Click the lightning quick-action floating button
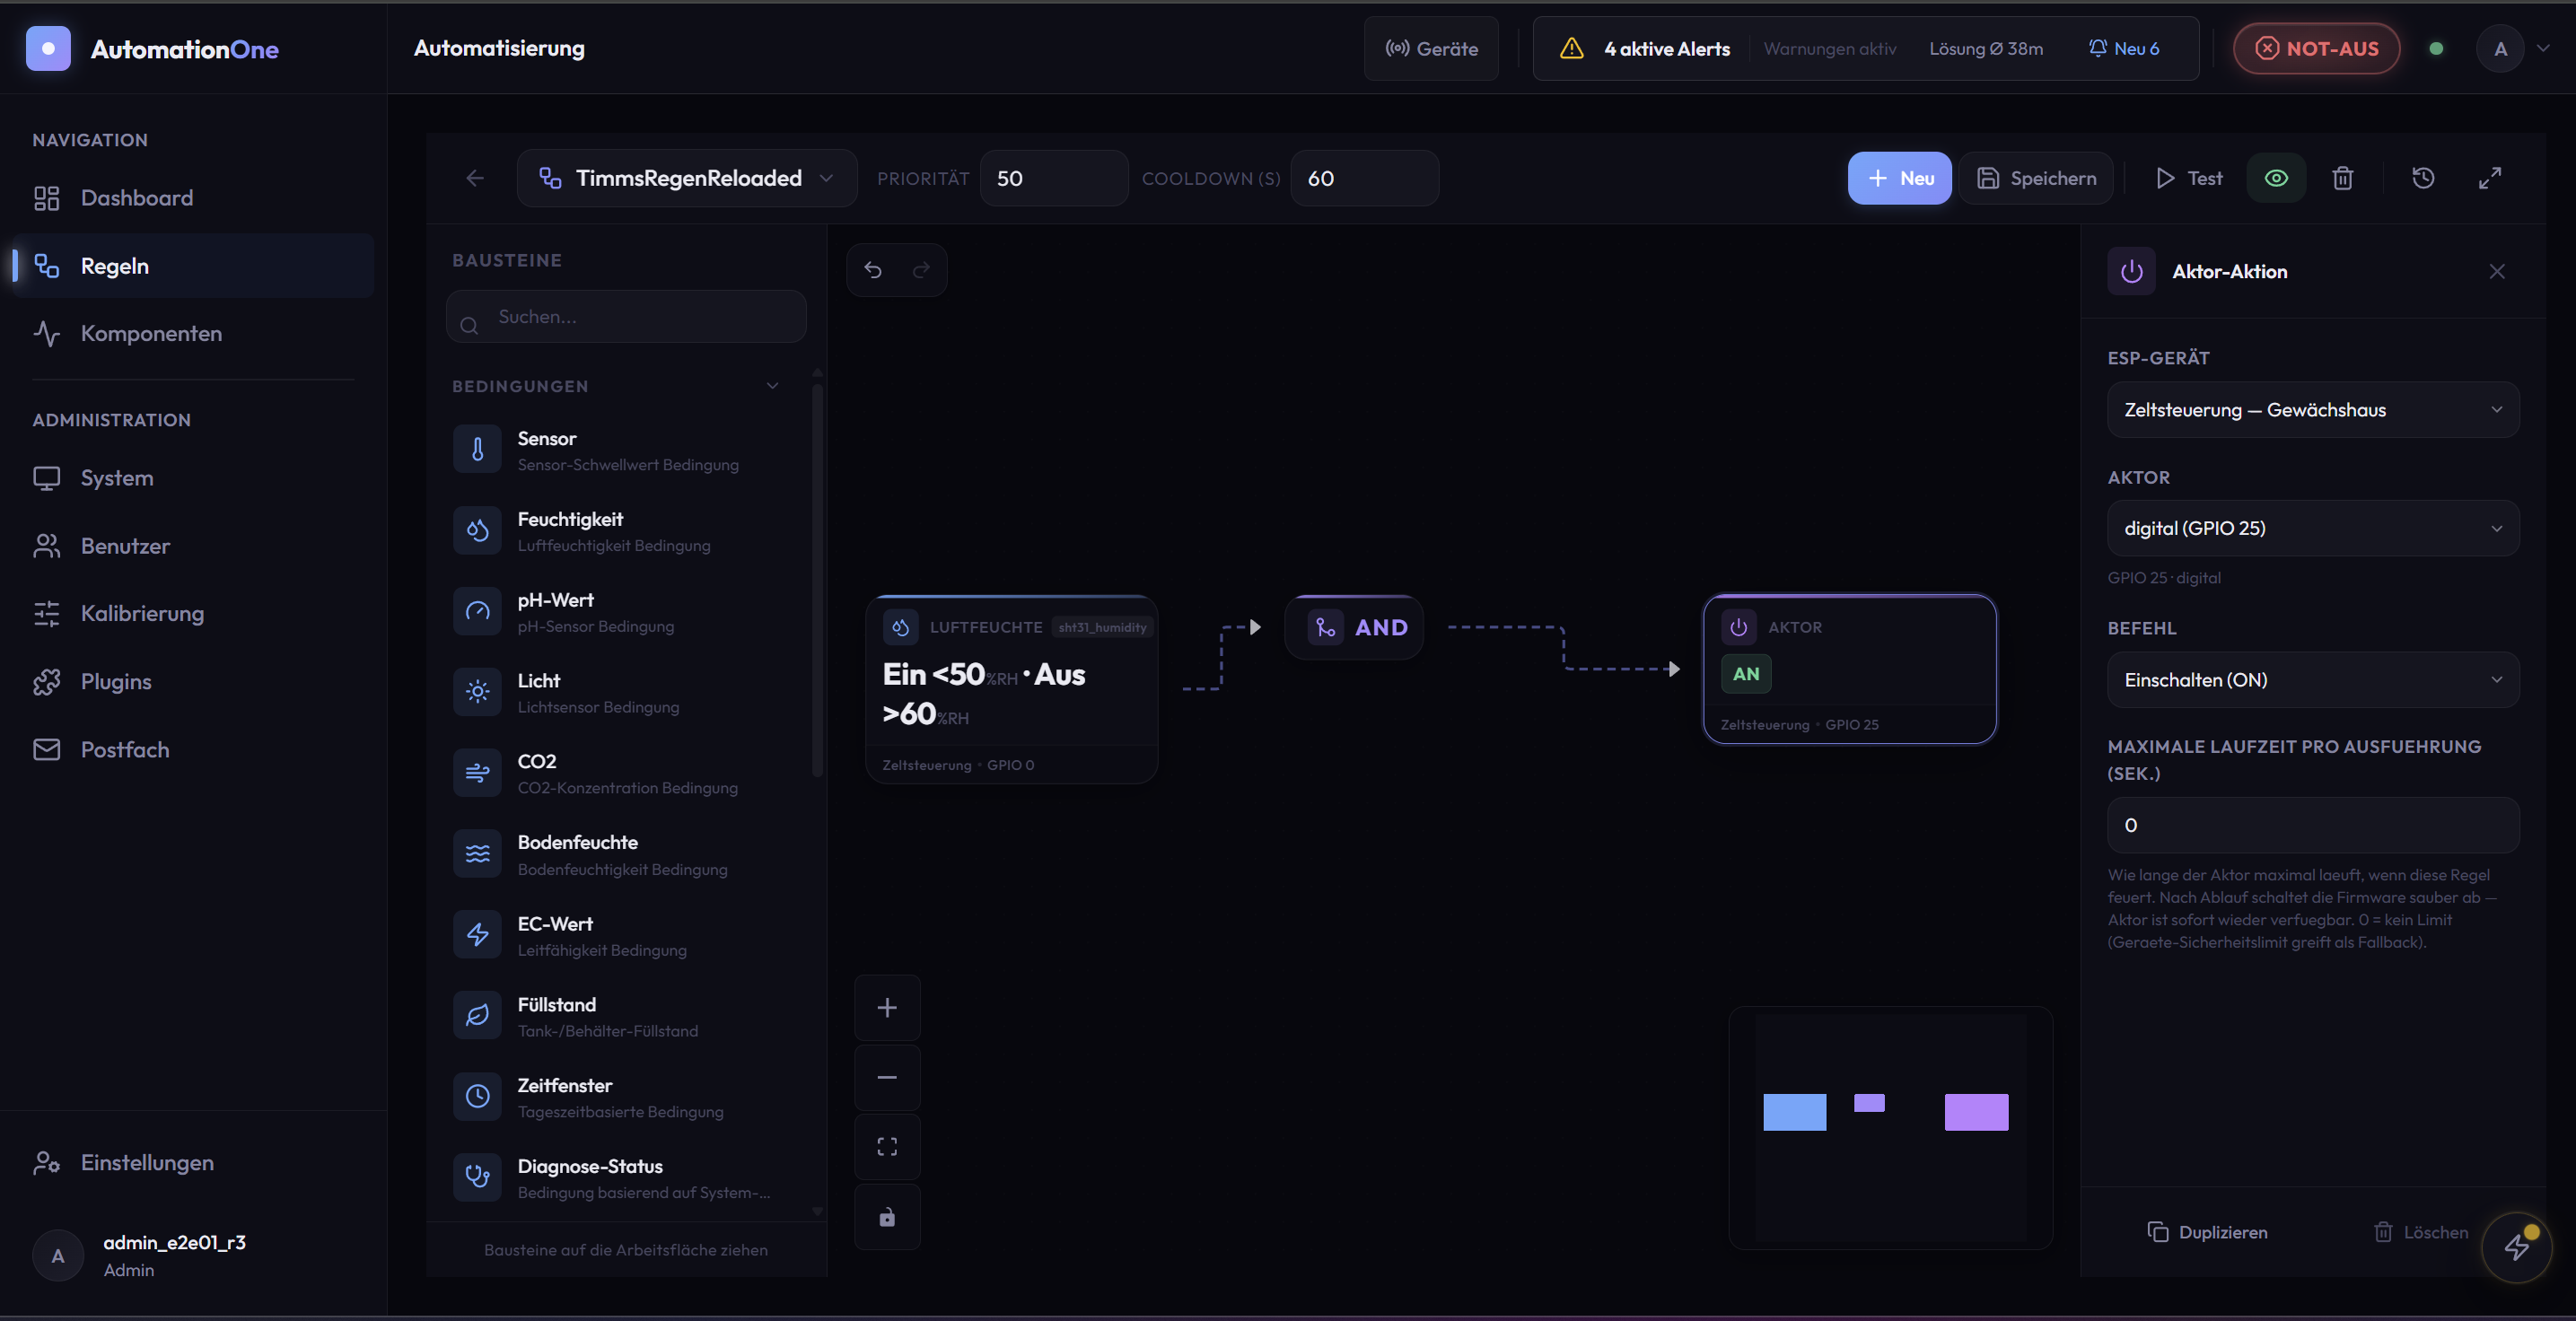2576x1321 pixels. tap(2516, 1246)
